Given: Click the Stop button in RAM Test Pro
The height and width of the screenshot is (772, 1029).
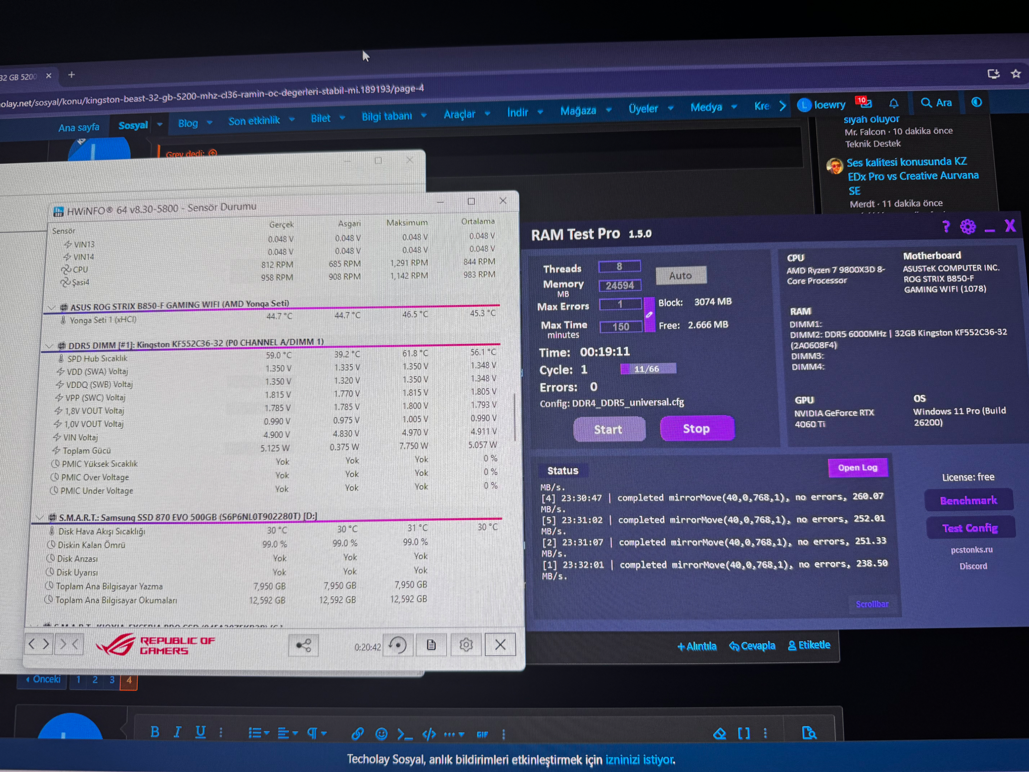Looking at the screenshot, I should click(x=697, y=428).
